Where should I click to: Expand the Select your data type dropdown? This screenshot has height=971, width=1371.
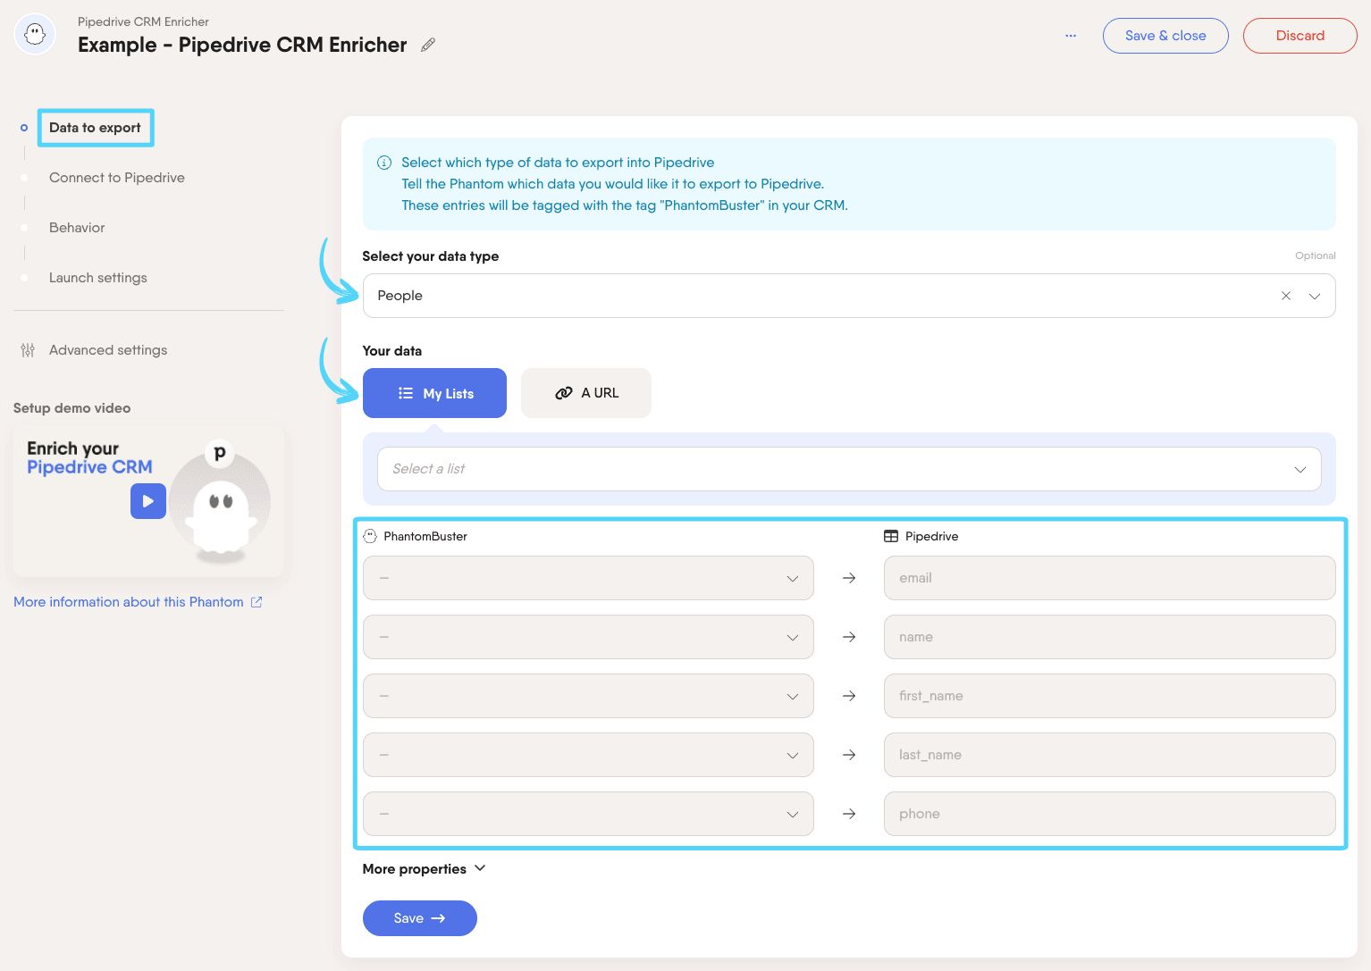tap(1315, 296)
